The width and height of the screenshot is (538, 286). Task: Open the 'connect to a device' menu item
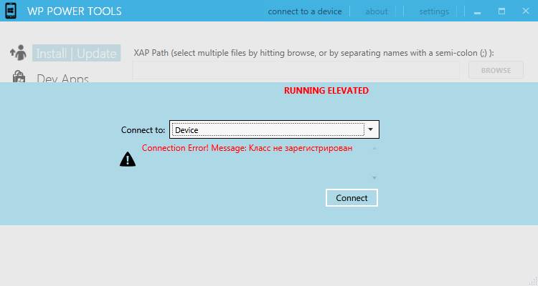(305, 11)
